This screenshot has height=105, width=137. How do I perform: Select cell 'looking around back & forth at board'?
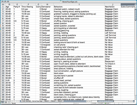(79, 42)
